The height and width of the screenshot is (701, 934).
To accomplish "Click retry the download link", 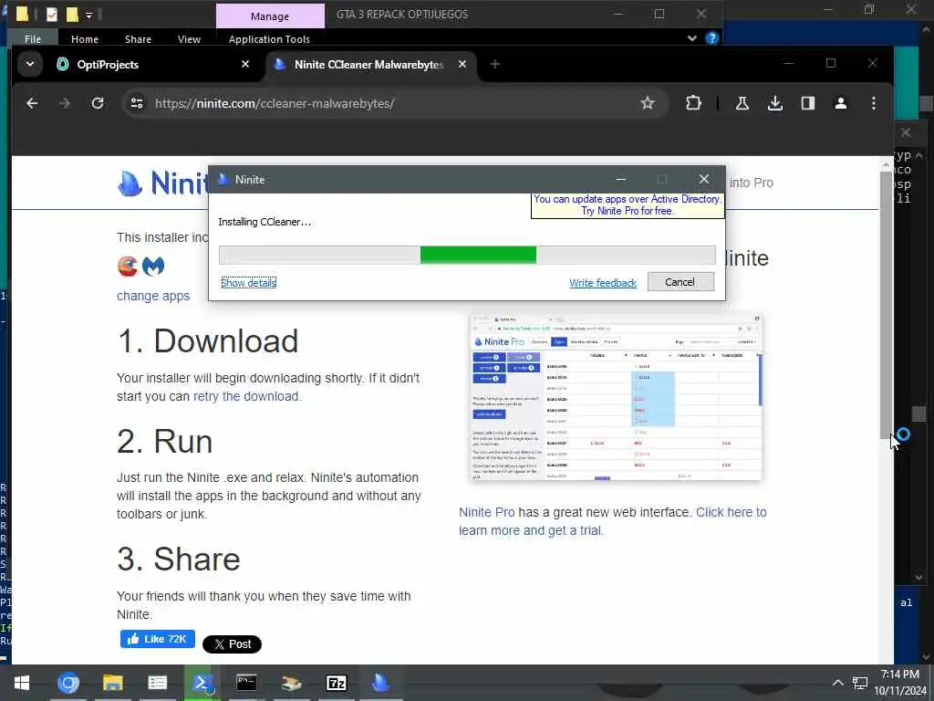I will tap(246, 396).
